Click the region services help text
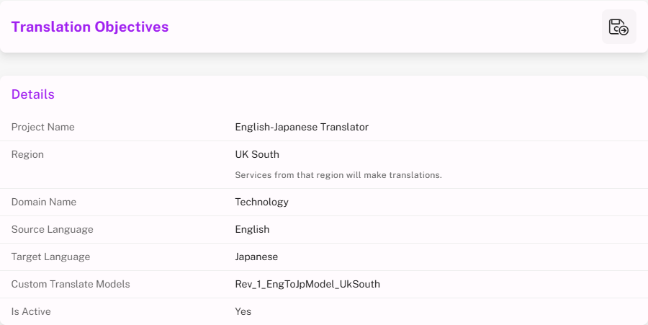The width and height of the screenshot is (648, 325). [338, 175]
